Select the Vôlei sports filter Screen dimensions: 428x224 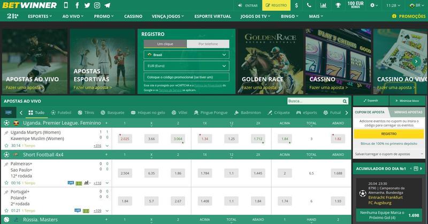click(179, 113)
